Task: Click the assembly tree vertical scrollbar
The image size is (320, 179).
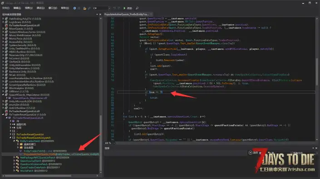Action: pos(101,142)
